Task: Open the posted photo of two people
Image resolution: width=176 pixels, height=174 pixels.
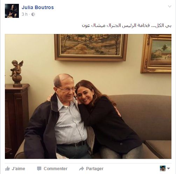Action: point(88,97)
